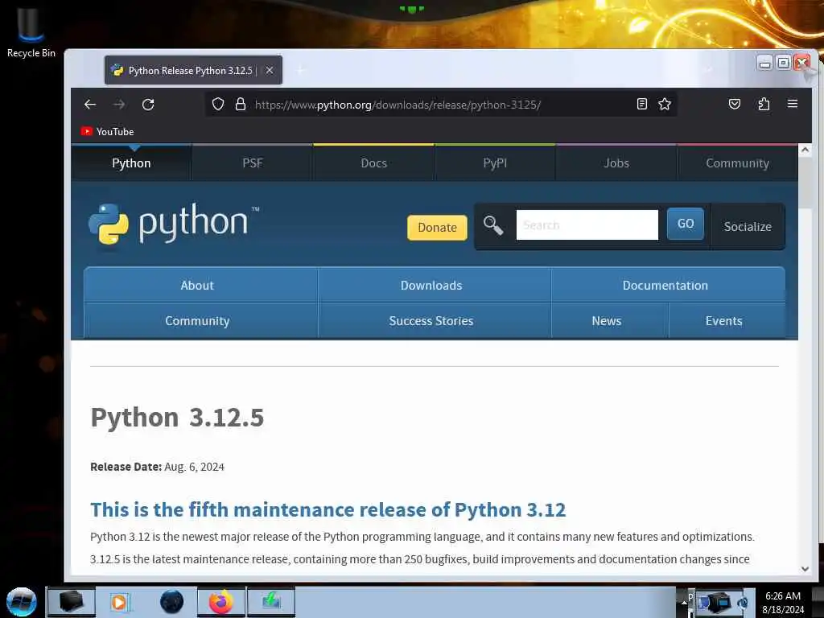Click the browser URL address bar
Viewport: 824px width, 618px height.
point(442,104)
